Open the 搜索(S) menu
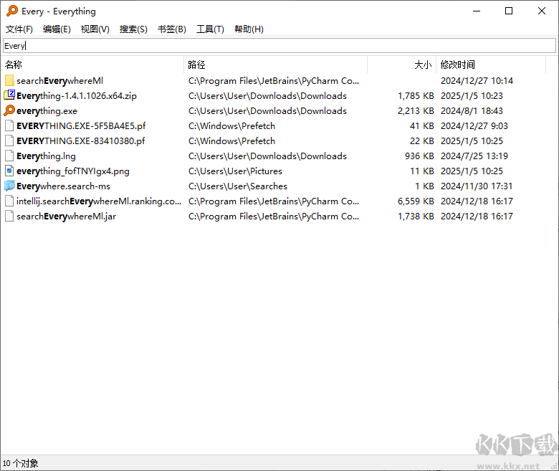 tap(133, 29)
